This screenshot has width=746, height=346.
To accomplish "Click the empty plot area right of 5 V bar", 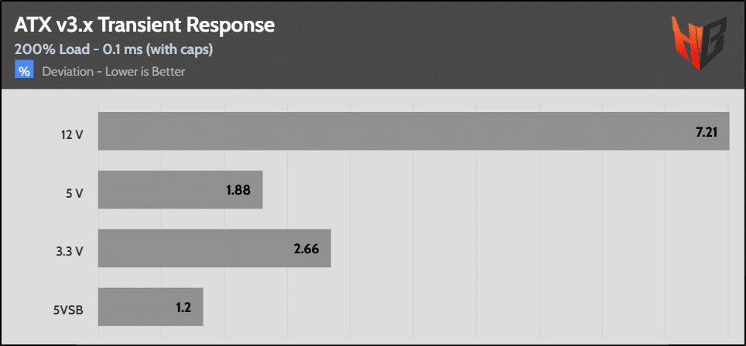I will click(x=495, y=190).
